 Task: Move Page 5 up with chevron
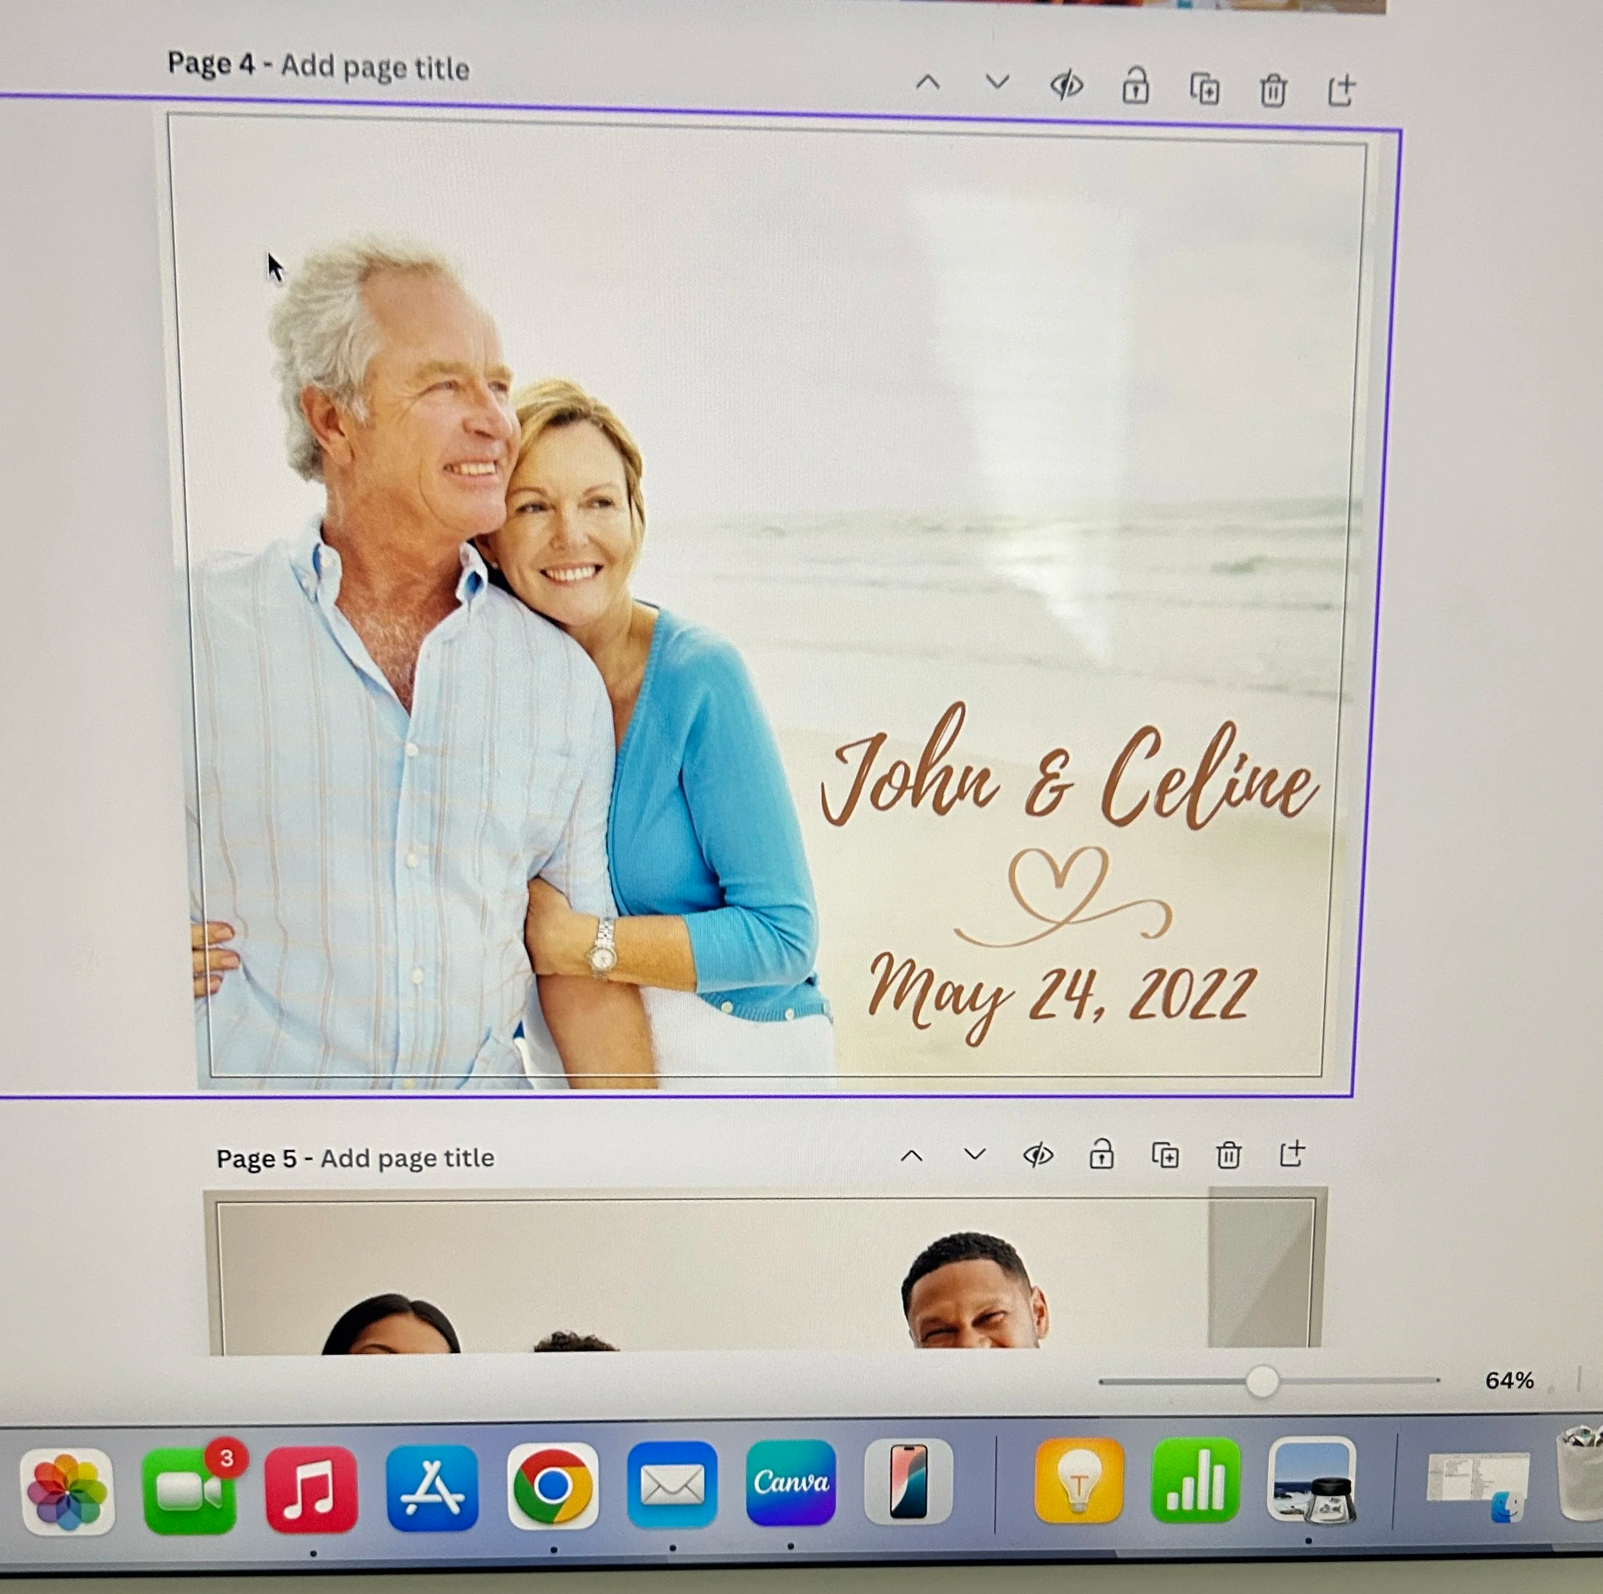[x=912, y=1156]
